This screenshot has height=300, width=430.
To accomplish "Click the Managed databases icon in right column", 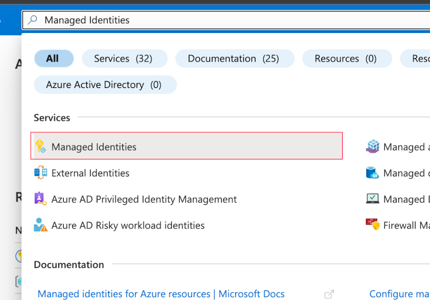I will [x=373, y=173].
